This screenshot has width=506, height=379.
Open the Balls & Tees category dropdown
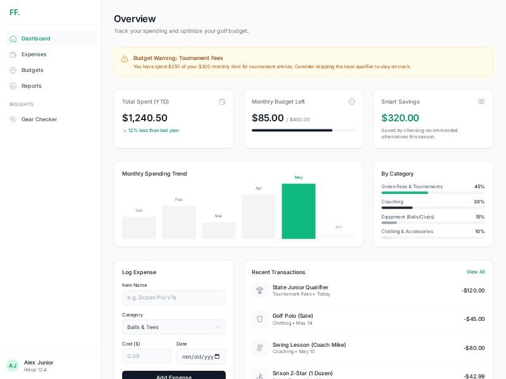pyautogui.click(x=173, y=327)
